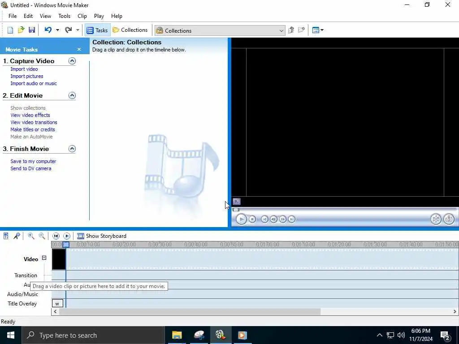Open a project with the folder icon
The width and height of the screenshot is (459, 344).
[x=21, y=30]
